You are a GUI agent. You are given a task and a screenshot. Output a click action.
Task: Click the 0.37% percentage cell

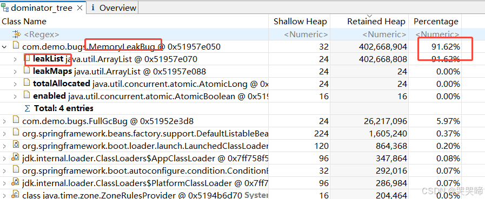[448, 133]
